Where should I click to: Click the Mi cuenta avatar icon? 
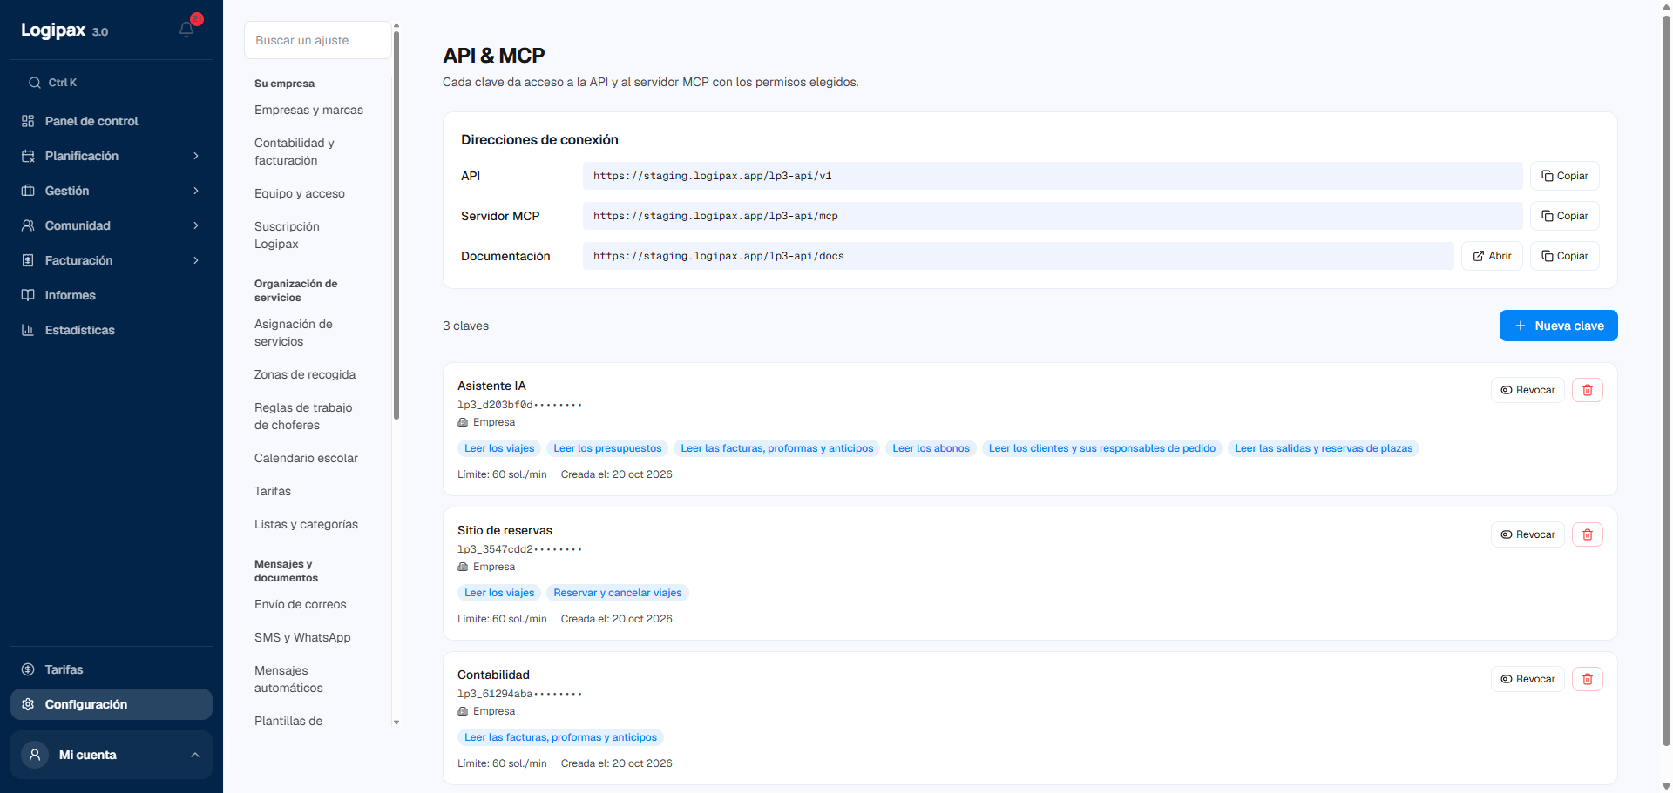35,755
